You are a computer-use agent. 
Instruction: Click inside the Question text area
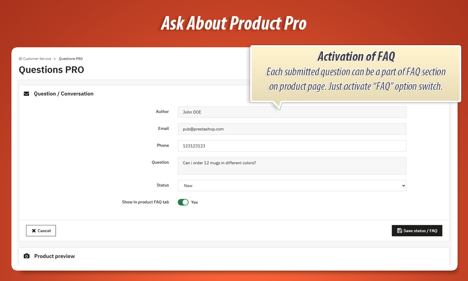point(292,166)
